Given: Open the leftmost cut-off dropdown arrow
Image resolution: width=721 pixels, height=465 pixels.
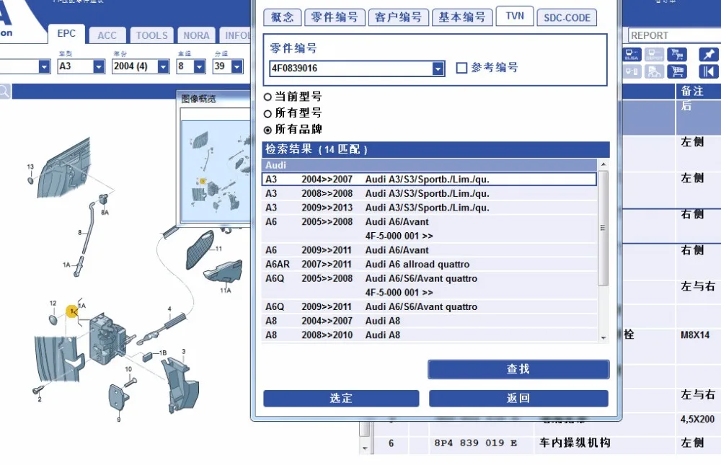Looking at the screenshot, I should [44, 67].
